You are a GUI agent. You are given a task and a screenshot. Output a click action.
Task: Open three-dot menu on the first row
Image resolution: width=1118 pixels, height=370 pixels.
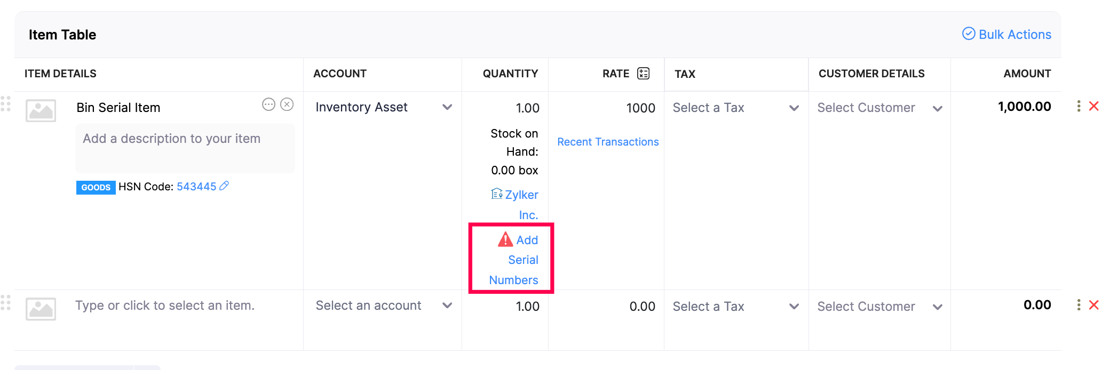pos(1079,106)
